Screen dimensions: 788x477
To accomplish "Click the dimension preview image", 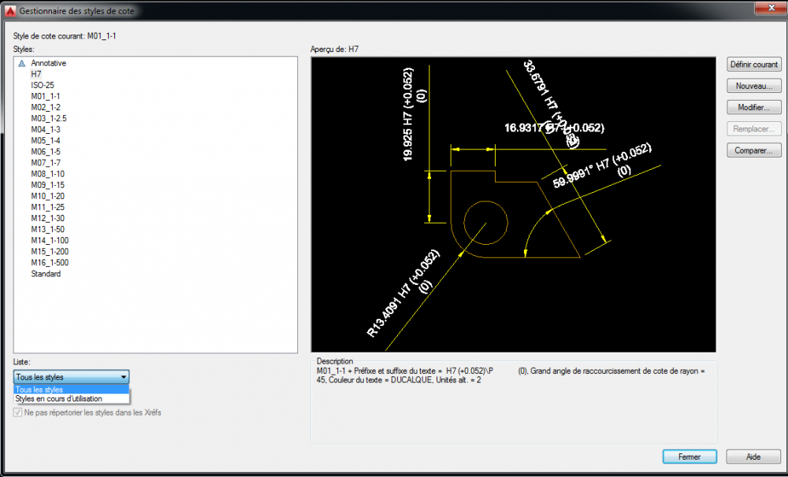I will pos(514,205).
